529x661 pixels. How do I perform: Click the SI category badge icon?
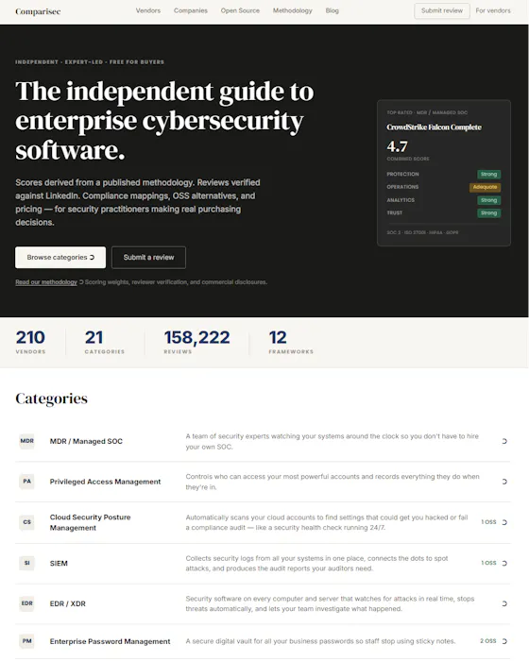pyautogui.click(x=27, y=563)
